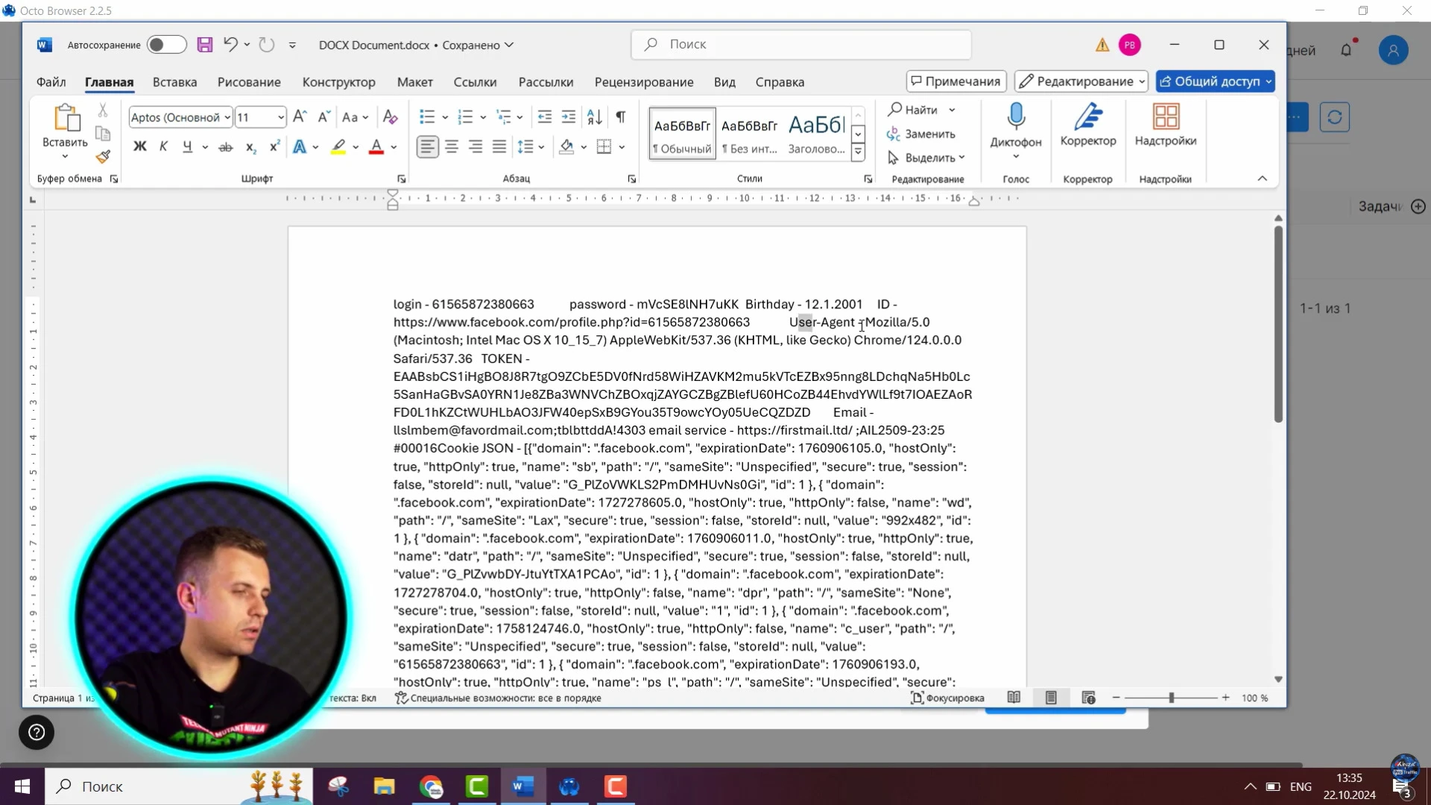The image size is (1431, 805).
Task: Switch to the Конструктор tab
Action: click(x=338, y=82)
